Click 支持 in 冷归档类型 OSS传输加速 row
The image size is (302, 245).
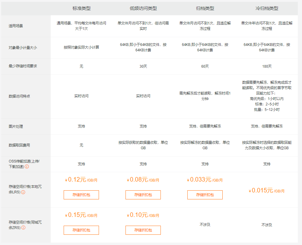pos(267,164)
